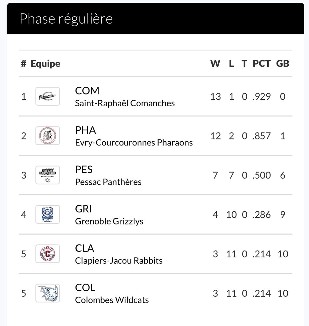Click the Phase régulière section title
The width and height of the screenshot is (309, 326).
tap(66, 19)
